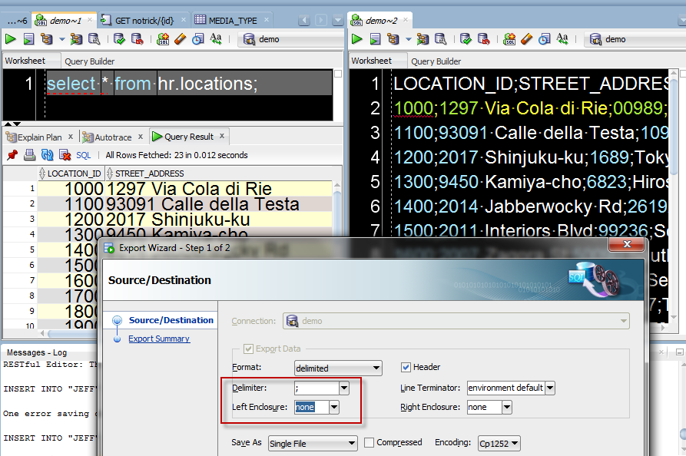This screenshot has height=456, width=686.
Task: Clear the demo~1 worksheet with eraser icon
Action: point(181,39)
